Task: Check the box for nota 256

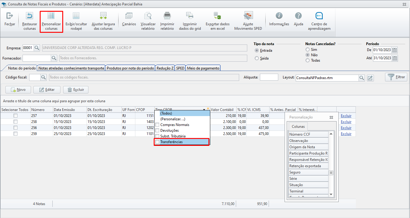Action: coord(15,128)
